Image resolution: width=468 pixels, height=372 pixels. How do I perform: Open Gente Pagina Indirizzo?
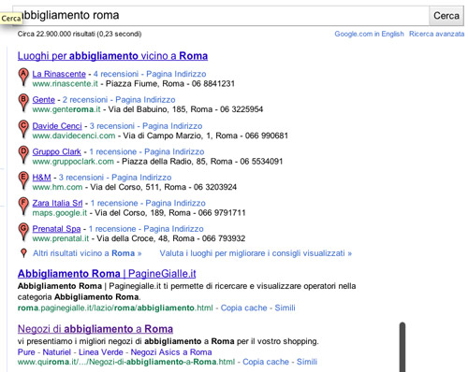click(x=145, y=100)
